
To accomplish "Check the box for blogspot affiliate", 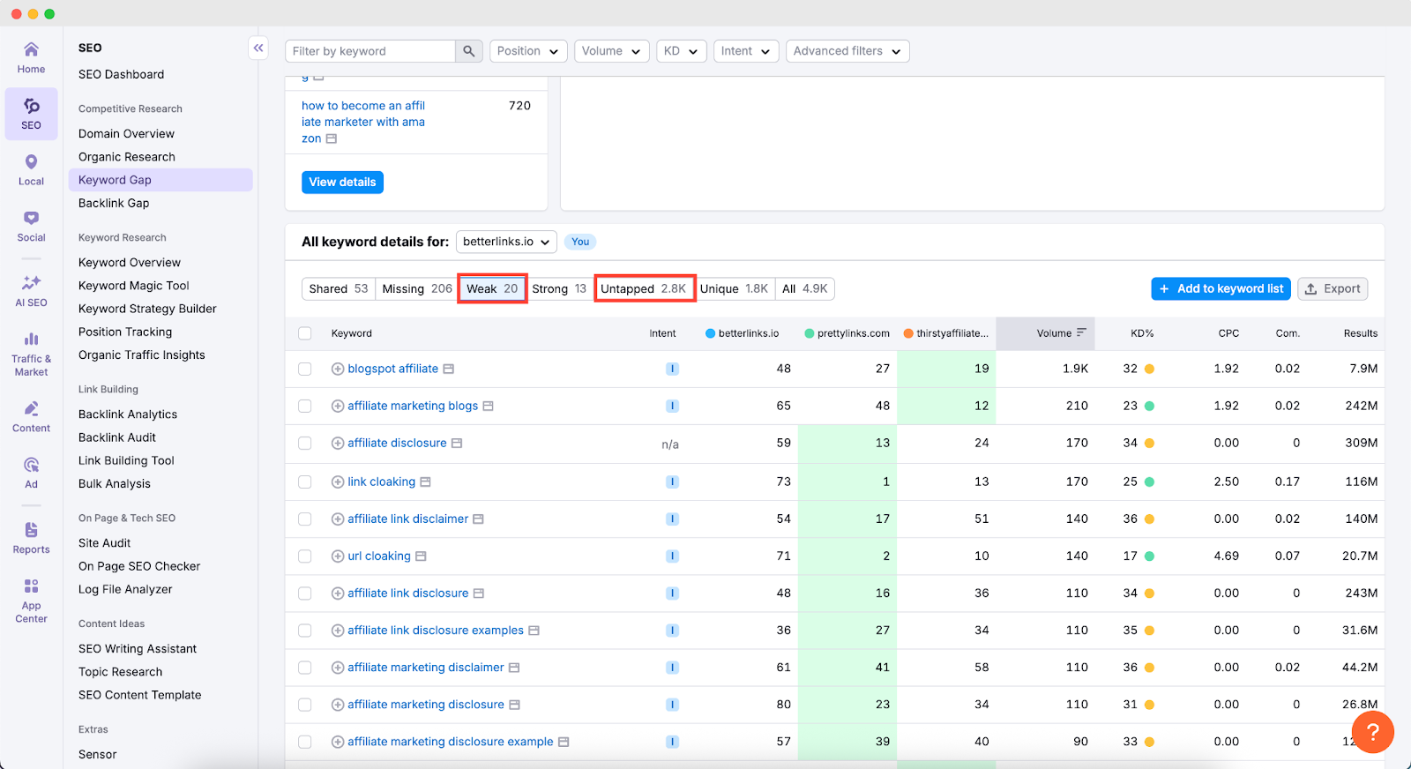I will pos(305,369).
